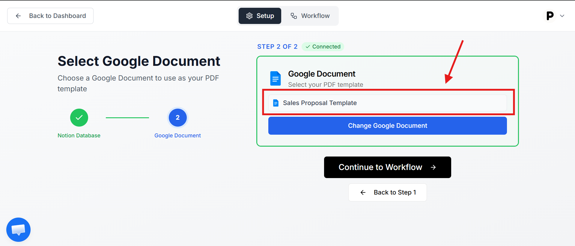This screenshot has height=246, width=575.
Task: Click the small document icon beside Sales Proposal
Action: (x=276, y=103)
